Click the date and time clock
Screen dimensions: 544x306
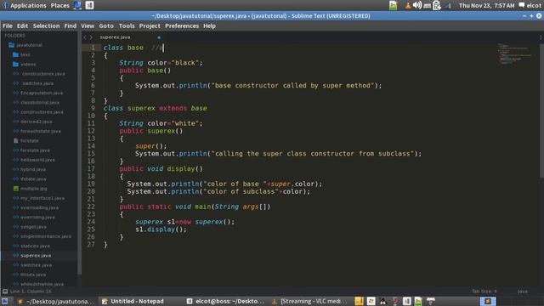coord(486,6)
